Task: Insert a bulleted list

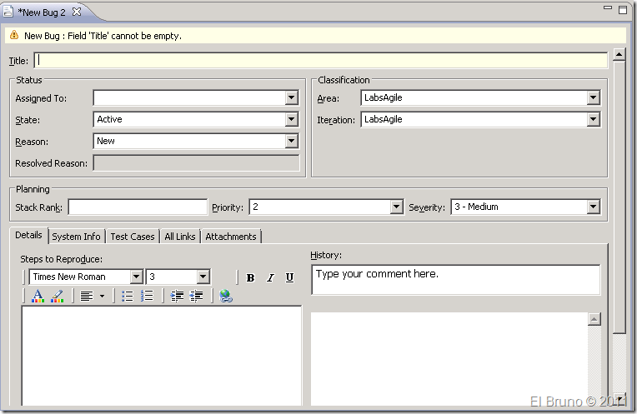Action: click(x=127, y=296)
